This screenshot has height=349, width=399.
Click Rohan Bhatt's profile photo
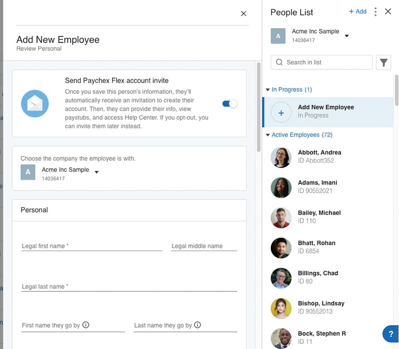tap(281, 248)
